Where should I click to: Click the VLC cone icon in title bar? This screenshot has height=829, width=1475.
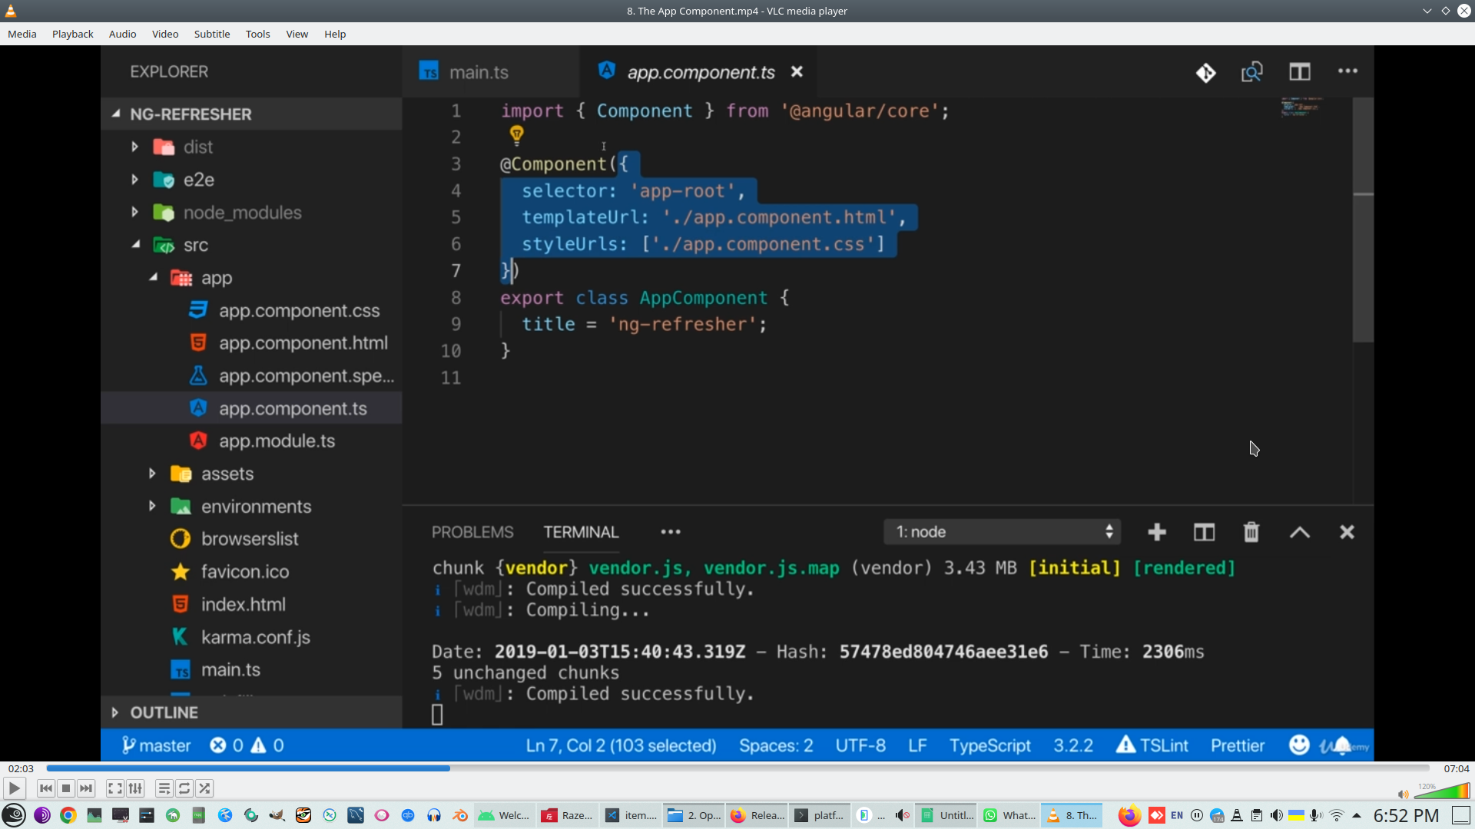click(11, 11)
